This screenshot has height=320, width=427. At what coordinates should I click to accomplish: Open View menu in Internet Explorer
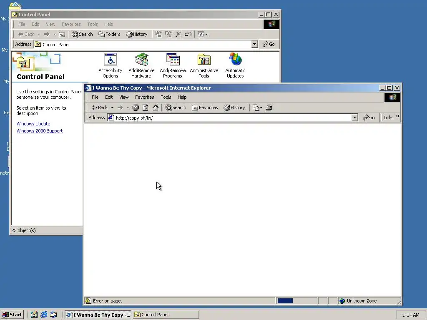pyautogui.click(x=124, y=97)
